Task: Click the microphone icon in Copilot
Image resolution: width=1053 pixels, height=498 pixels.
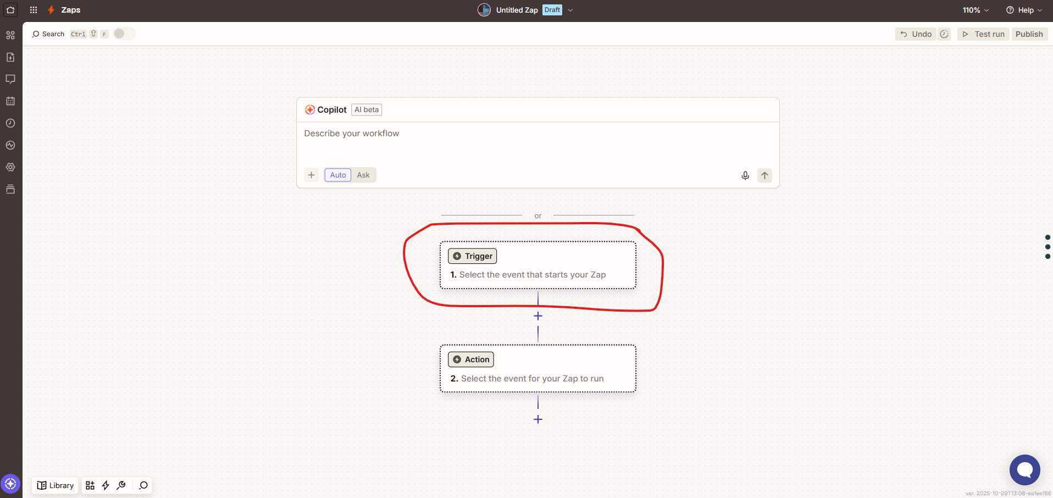Action: (745, 175)
